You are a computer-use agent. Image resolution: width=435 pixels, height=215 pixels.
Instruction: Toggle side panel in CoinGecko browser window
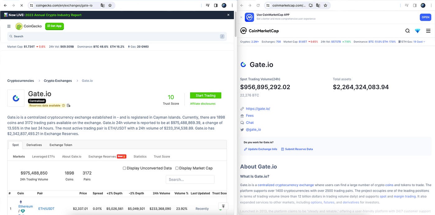click(x=216, y=5)
